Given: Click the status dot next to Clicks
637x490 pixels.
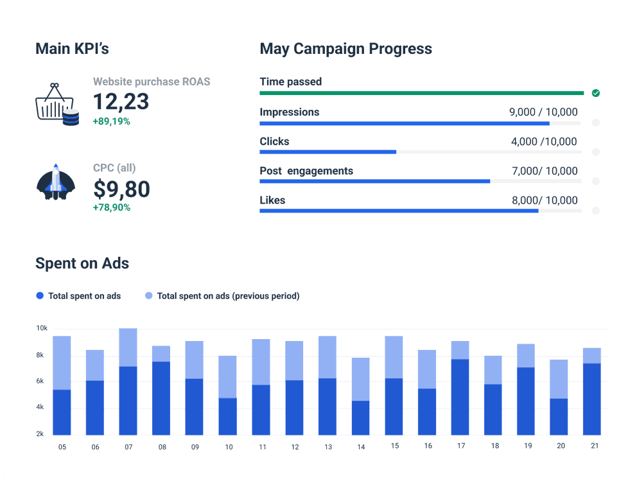Looking at the screenshot, I should pyautogui.click(x=595, y=152).
